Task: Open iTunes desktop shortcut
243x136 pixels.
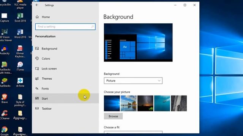Action: pos(20,66)
